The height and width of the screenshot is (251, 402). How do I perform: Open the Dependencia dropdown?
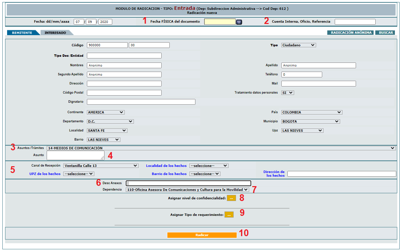[x=187, y=190]
